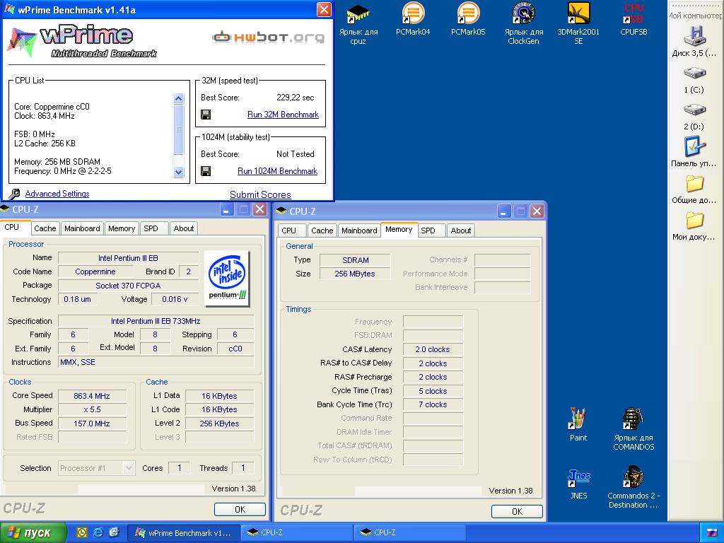This screenshot has width=724, height=543.
Task: Open drive 2 (D:) icon
Action: [x=694, y=117]
